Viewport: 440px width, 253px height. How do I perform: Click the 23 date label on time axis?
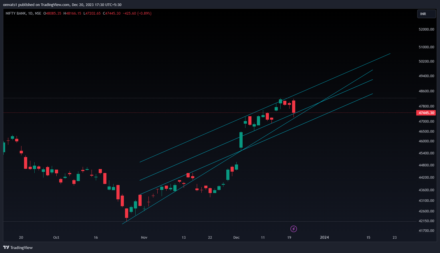pyautogui.click(x=395, y=238)
